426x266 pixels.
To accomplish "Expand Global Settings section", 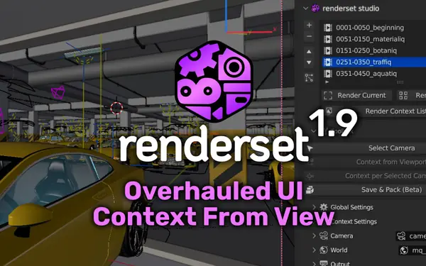I will [x=314, y=207].
